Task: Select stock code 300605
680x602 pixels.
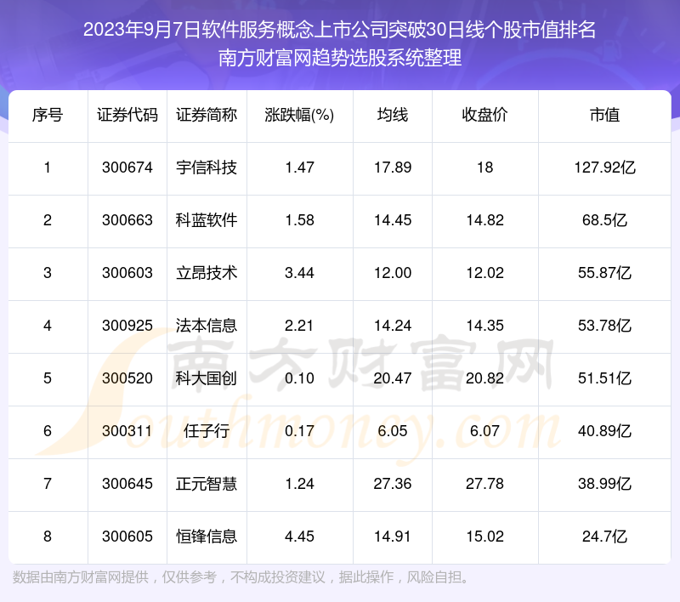Action: click(127, 537)
